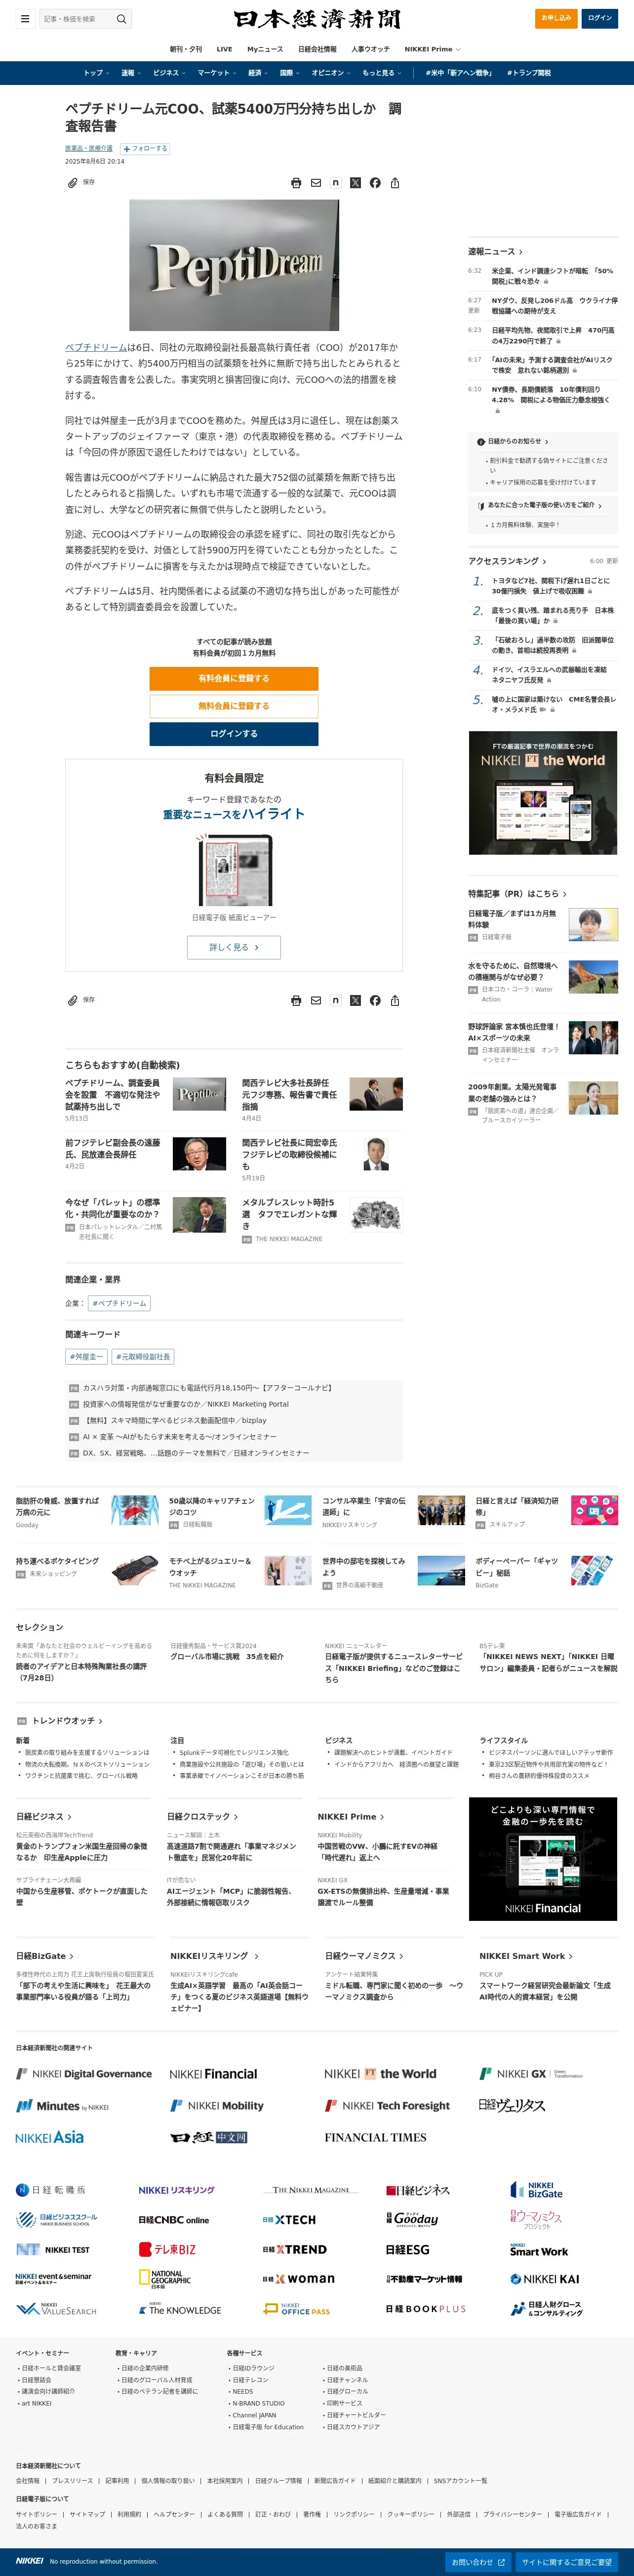Screen dimensions: 634x2576
Task: Open the 日経ビジネス section heading
Action: pos(43,1816)
